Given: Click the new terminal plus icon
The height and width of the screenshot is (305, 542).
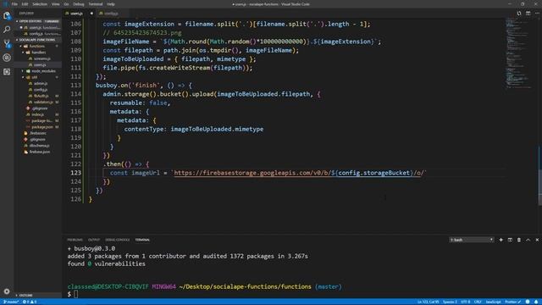Looking at the screenshot, I should 501,240.
